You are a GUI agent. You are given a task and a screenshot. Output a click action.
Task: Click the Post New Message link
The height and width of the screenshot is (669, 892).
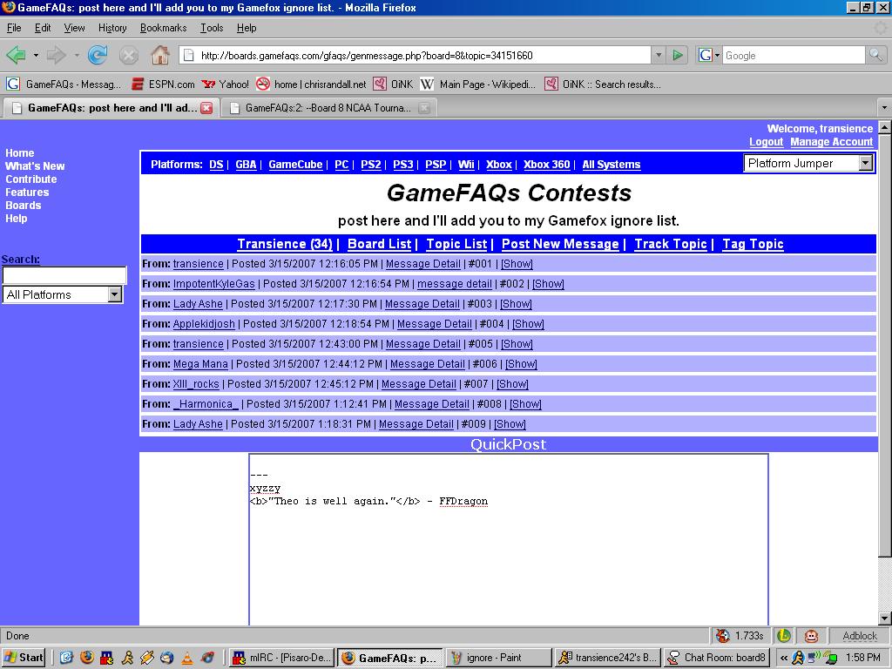pyautogui.click(x=560, y=244)
